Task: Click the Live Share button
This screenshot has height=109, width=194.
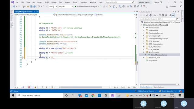Action: 171,7
